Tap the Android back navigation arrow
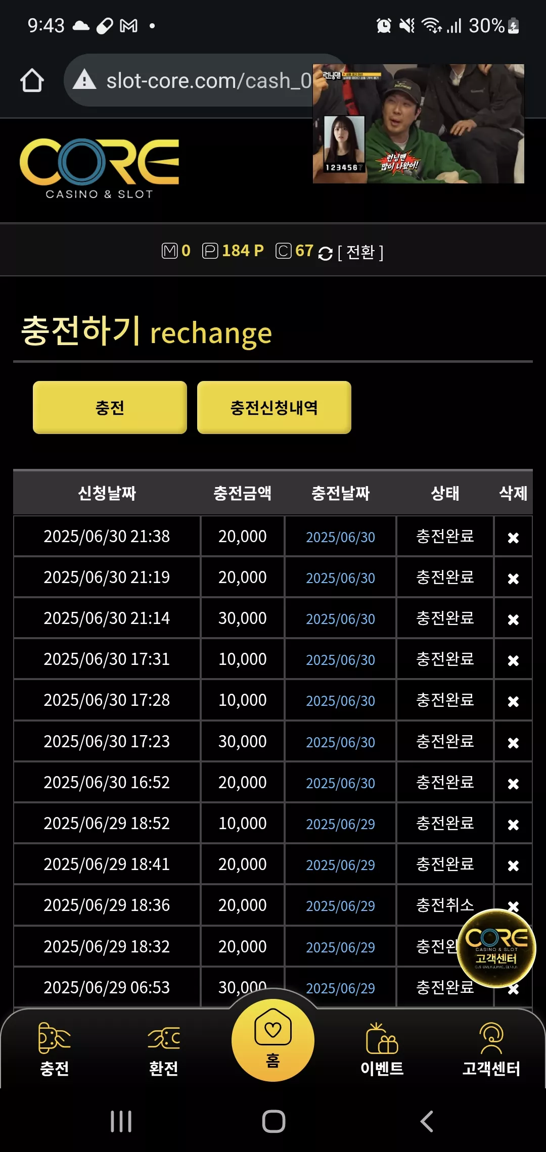 [427, 1121]
